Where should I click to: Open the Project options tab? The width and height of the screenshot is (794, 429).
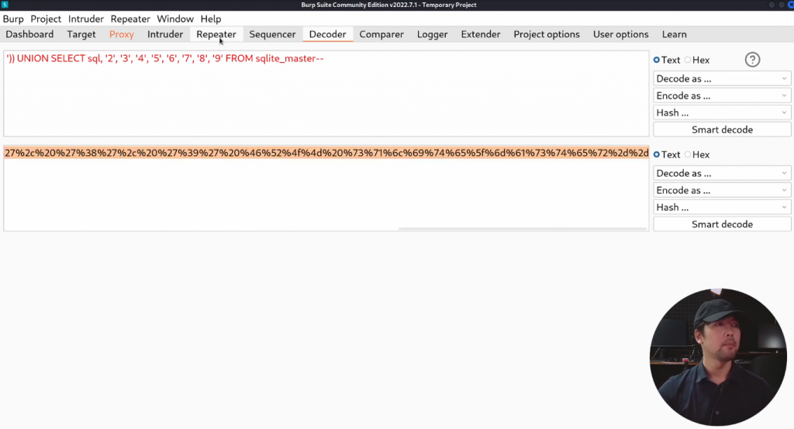[547, 34]
